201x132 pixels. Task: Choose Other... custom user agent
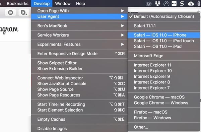[x=164, y=127]
